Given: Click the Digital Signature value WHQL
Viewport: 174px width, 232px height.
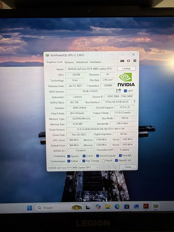Looking at the screenshot, I should [124, 134].
